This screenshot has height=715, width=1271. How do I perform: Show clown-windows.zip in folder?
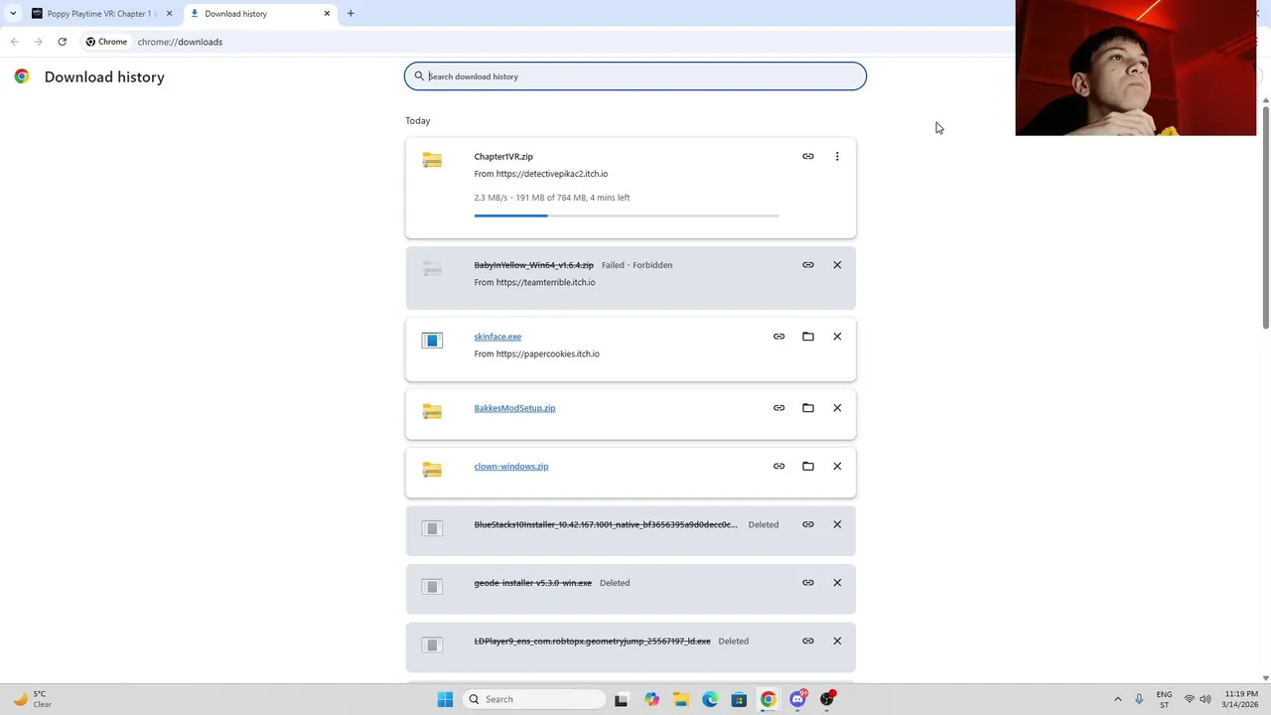pyautogui.click(x=808, y=466)
